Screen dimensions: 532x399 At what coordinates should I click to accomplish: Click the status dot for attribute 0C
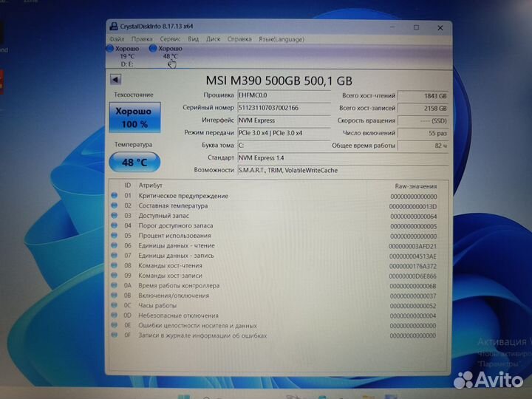pos(115,305)
